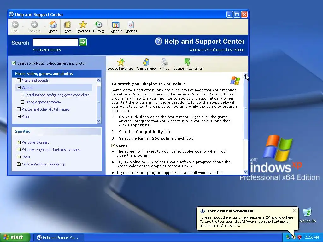Open the Options toolbar icon

pyautogui.click(x=131, y=25)
